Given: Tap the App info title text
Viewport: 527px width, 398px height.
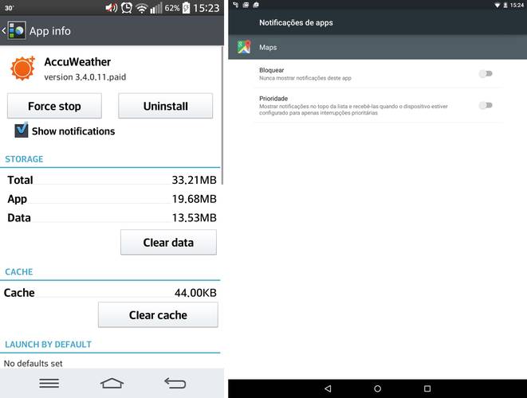Looking at the screenshot, I should 50,31.
